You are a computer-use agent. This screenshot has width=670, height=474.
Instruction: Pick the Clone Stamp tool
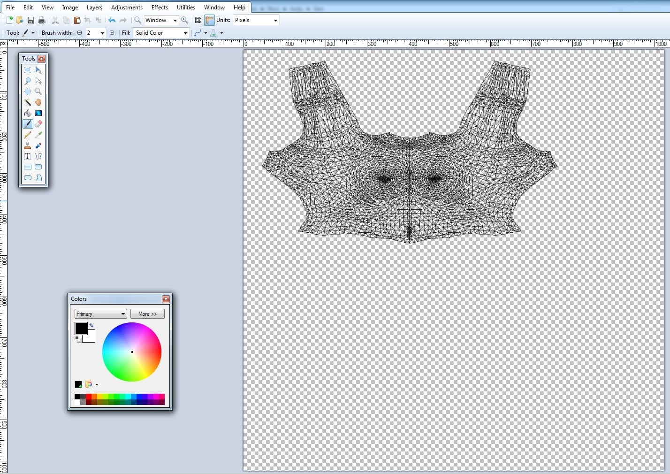point(28,145)
